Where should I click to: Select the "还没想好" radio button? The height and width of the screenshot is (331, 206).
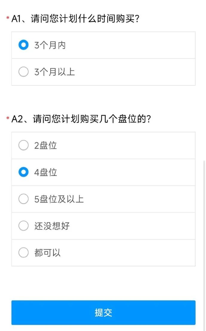(24, 226)
